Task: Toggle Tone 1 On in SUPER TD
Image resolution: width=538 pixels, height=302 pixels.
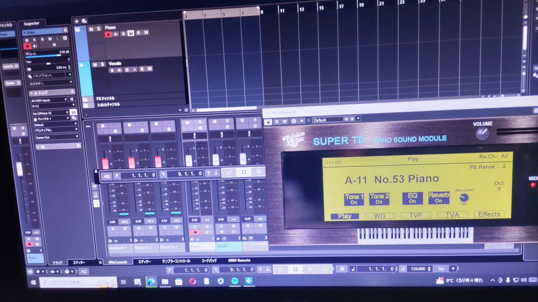Action: (354, 199)
